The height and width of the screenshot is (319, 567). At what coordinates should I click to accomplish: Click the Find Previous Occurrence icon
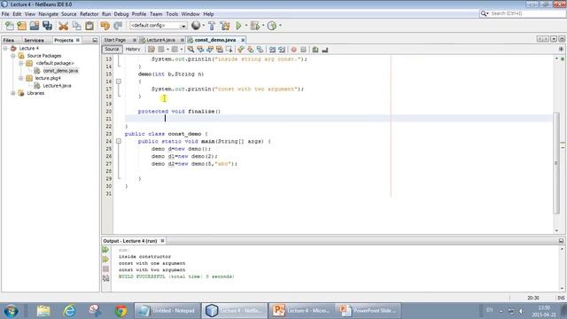[200, 50]
